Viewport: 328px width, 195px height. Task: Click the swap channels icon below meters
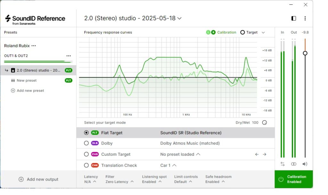click(x=282, y=164)
